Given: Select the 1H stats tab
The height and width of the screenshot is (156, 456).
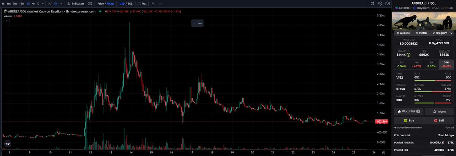Looking at the screenshot, I should (x=416, y=64).
